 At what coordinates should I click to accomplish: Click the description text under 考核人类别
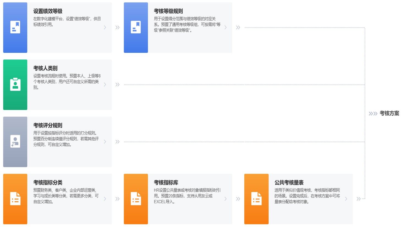tap(67, 81)
